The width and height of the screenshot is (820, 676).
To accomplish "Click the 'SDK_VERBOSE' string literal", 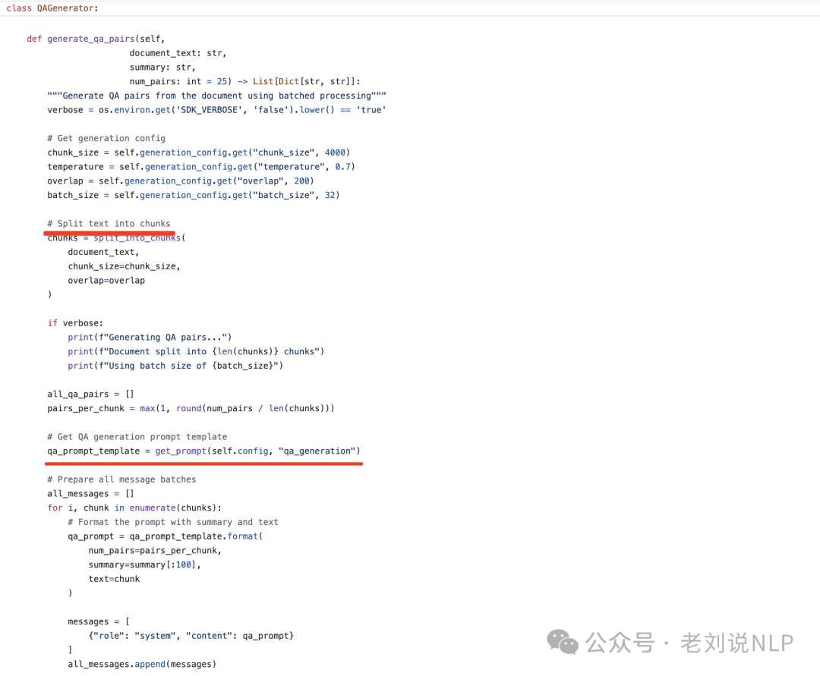I will pos(210,110).
